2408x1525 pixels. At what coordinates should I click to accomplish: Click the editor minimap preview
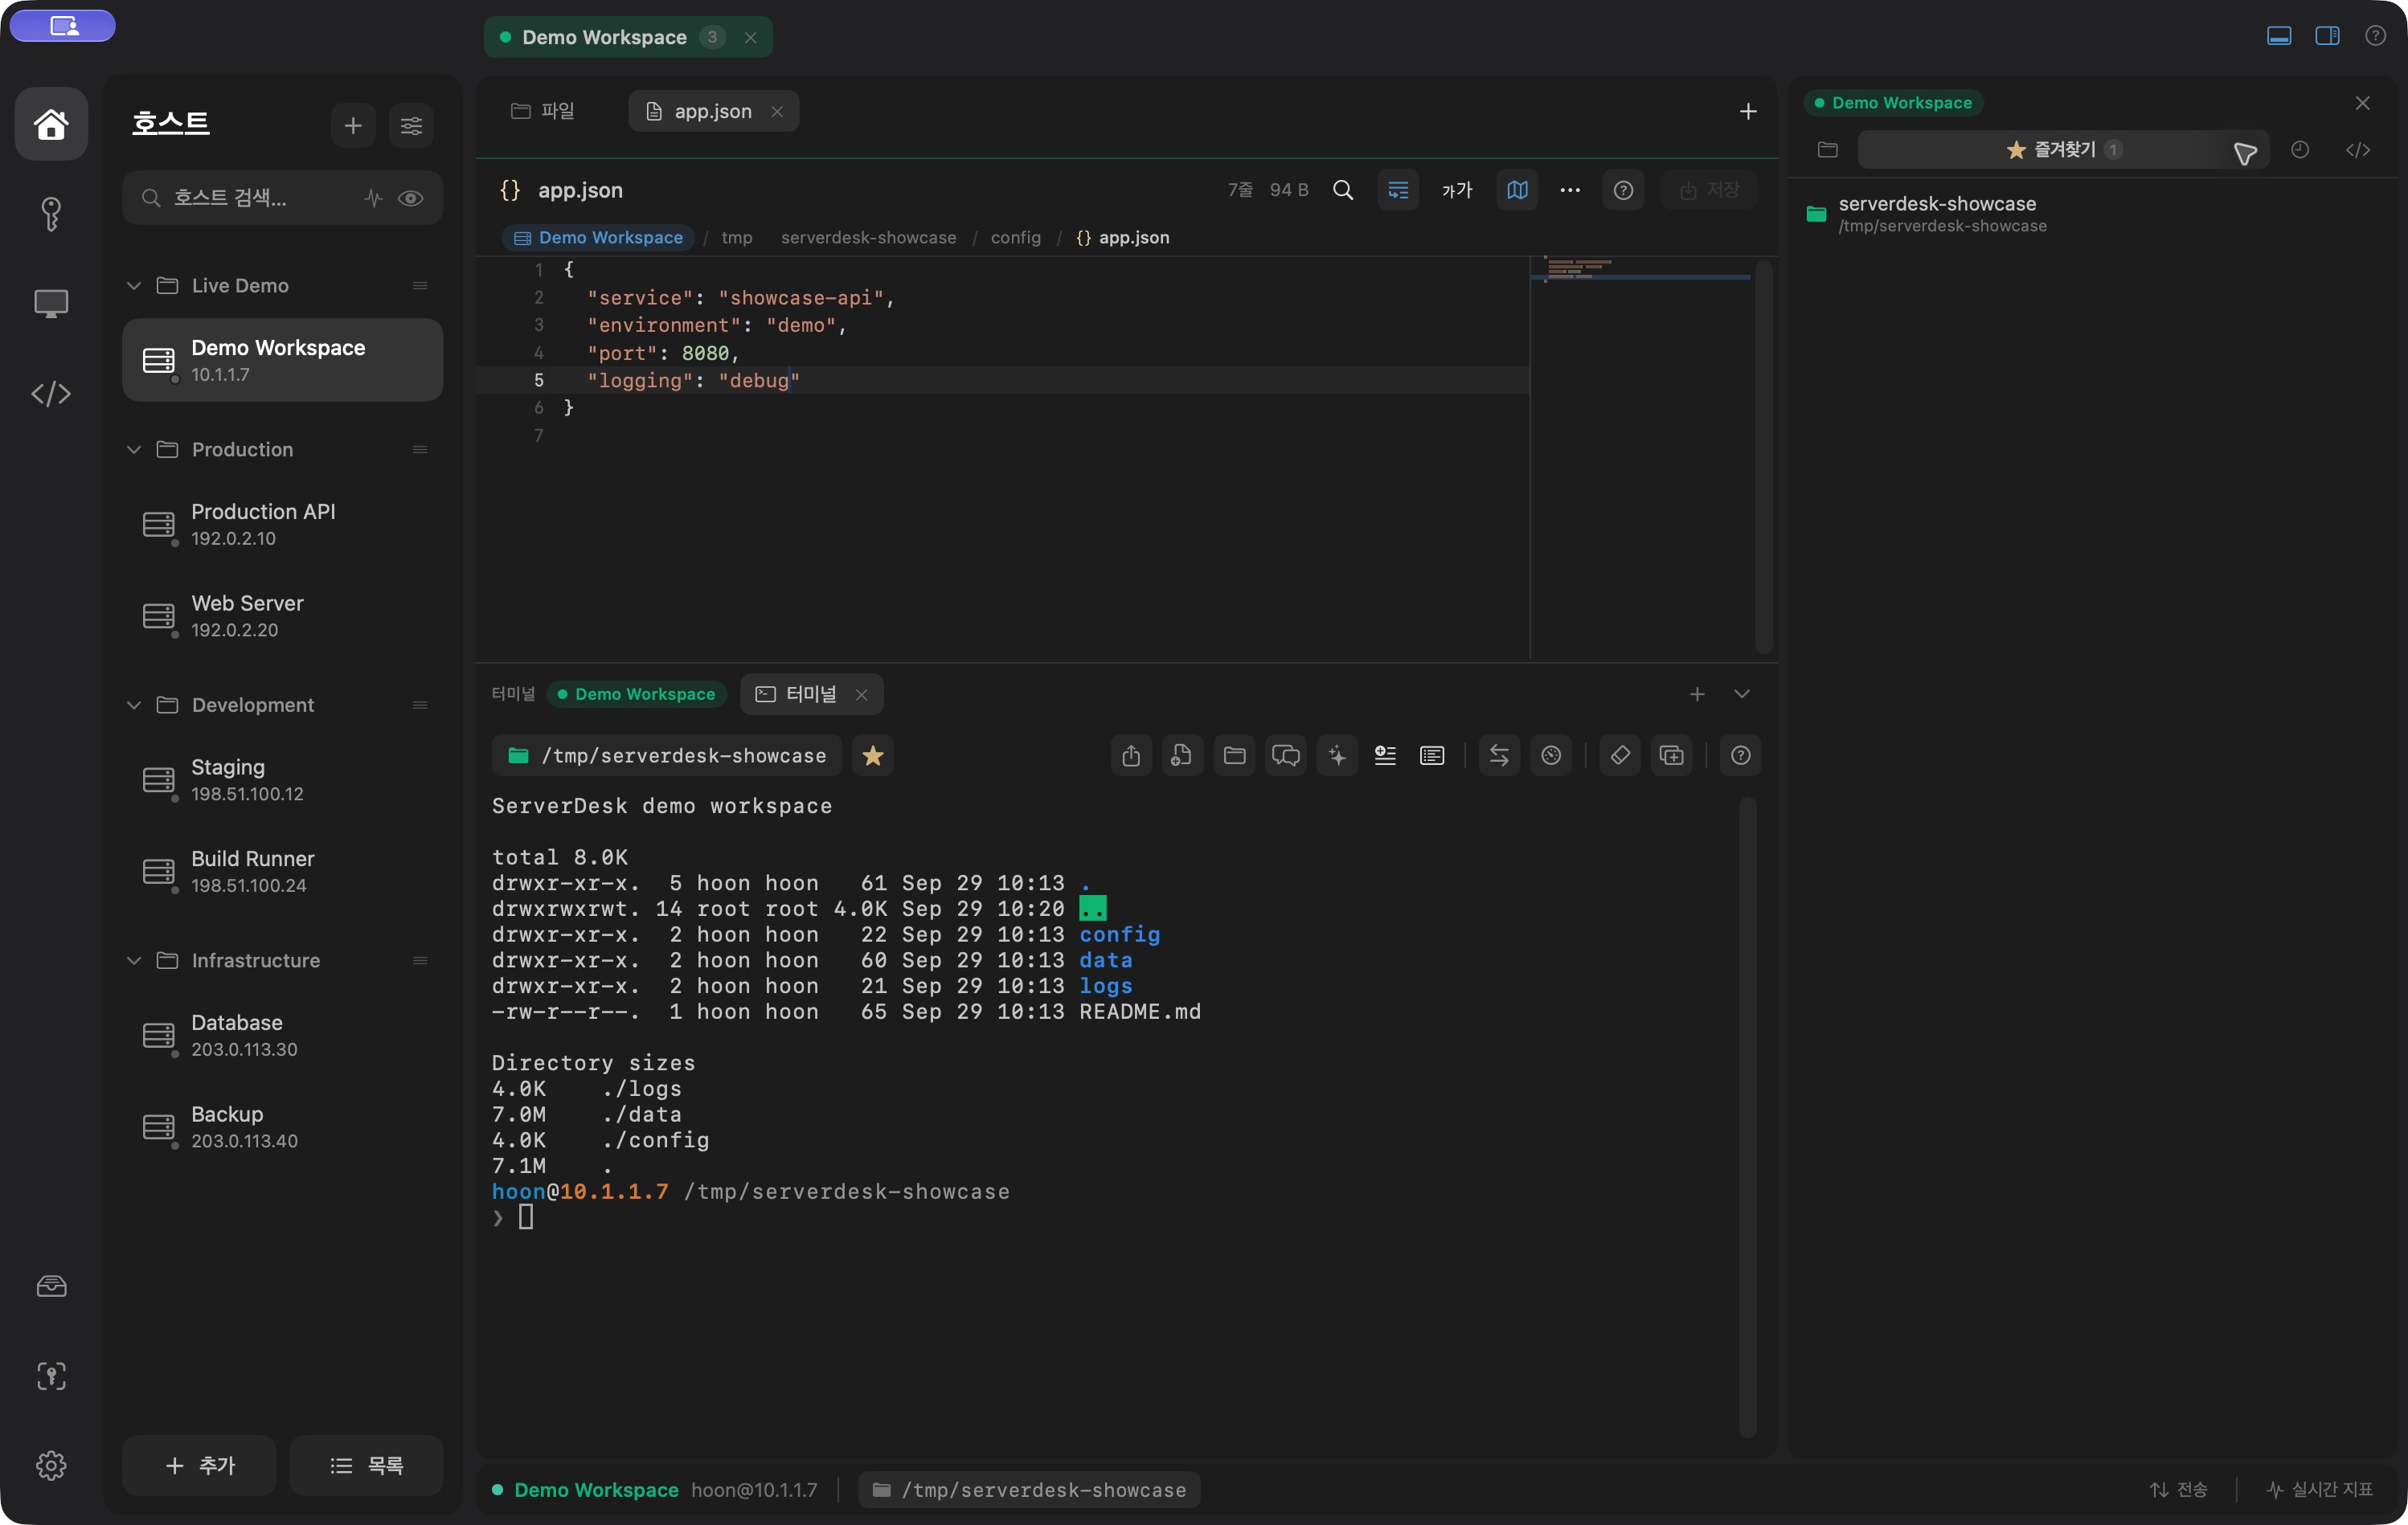[1642, 458]
